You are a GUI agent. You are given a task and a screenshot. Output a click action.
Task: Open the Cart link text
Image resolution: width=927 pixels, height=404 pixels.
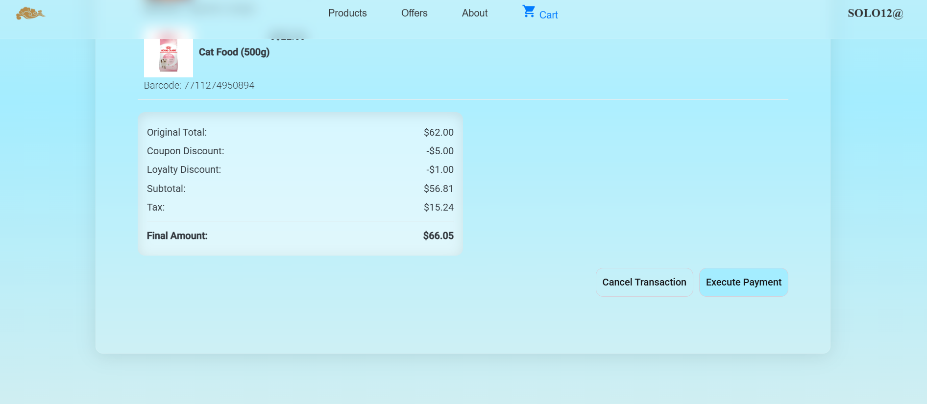pos(548,15)
